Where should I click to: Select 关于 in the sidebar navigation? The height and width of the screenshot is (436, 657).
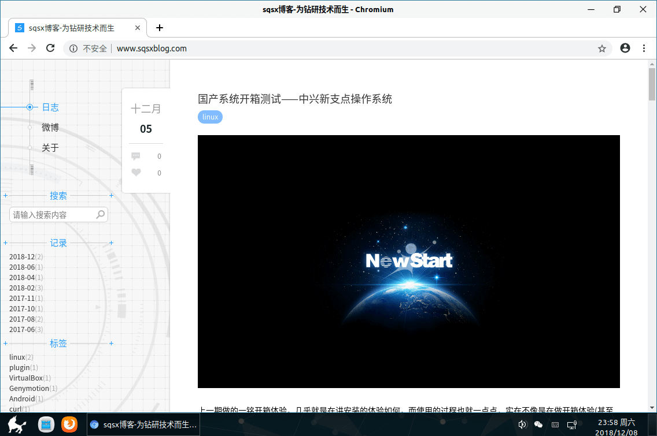(x=50, y=148)
